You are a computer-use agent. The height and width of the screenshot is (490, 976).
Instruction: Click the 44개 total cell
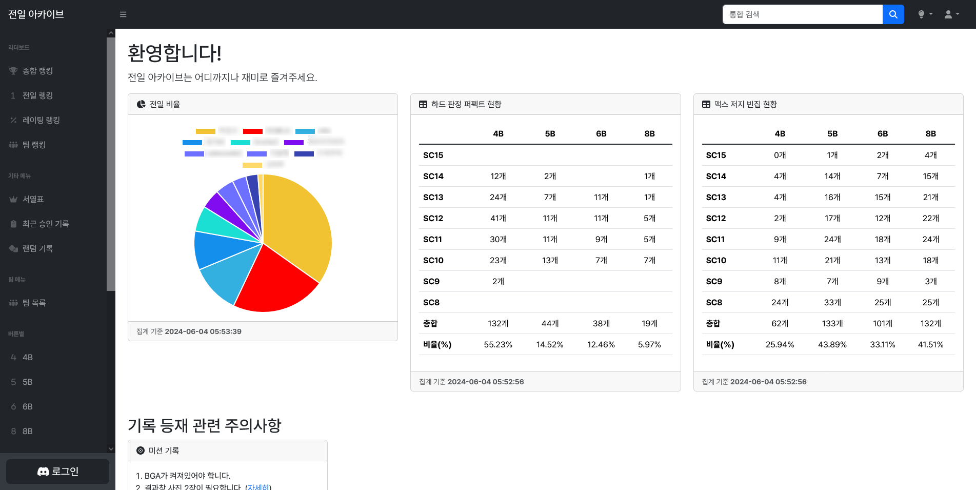click(x=550, y=323)
